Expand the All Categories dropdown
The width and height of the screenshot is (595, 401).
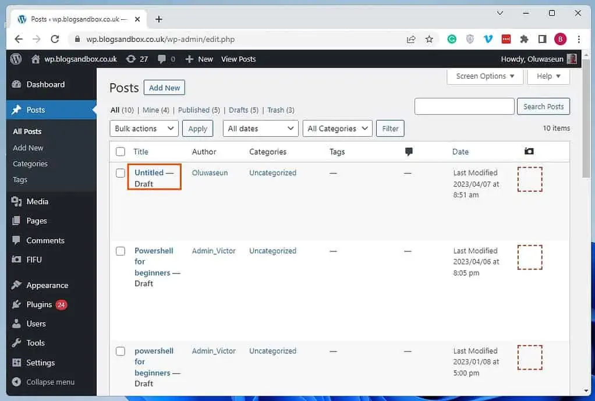[x=337, y=128]
